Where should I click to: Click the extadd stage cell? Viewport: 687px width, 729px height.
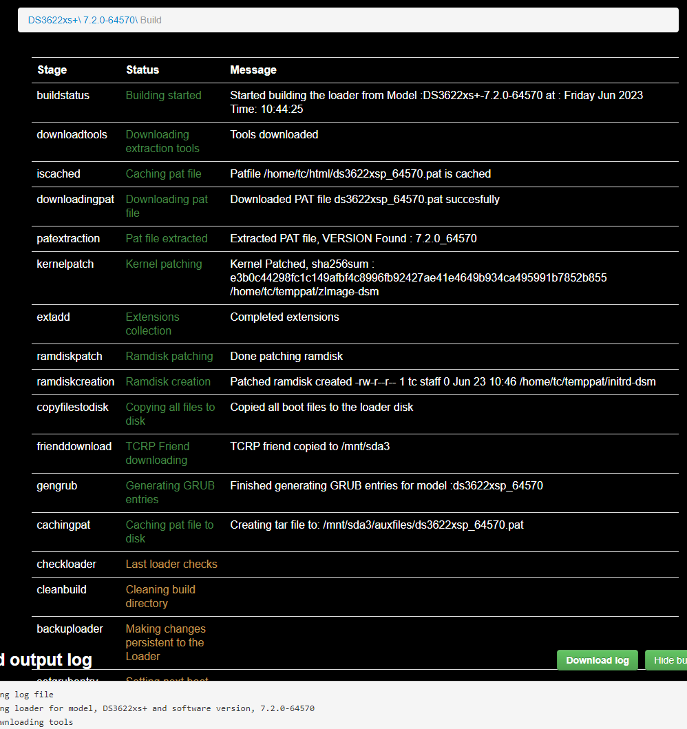click(x=54, y=317)
